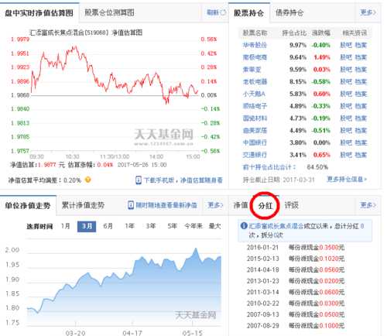Click the 更多持仓信息 link
The height and width of the screenshot is (336, 387).
[347, 179]
